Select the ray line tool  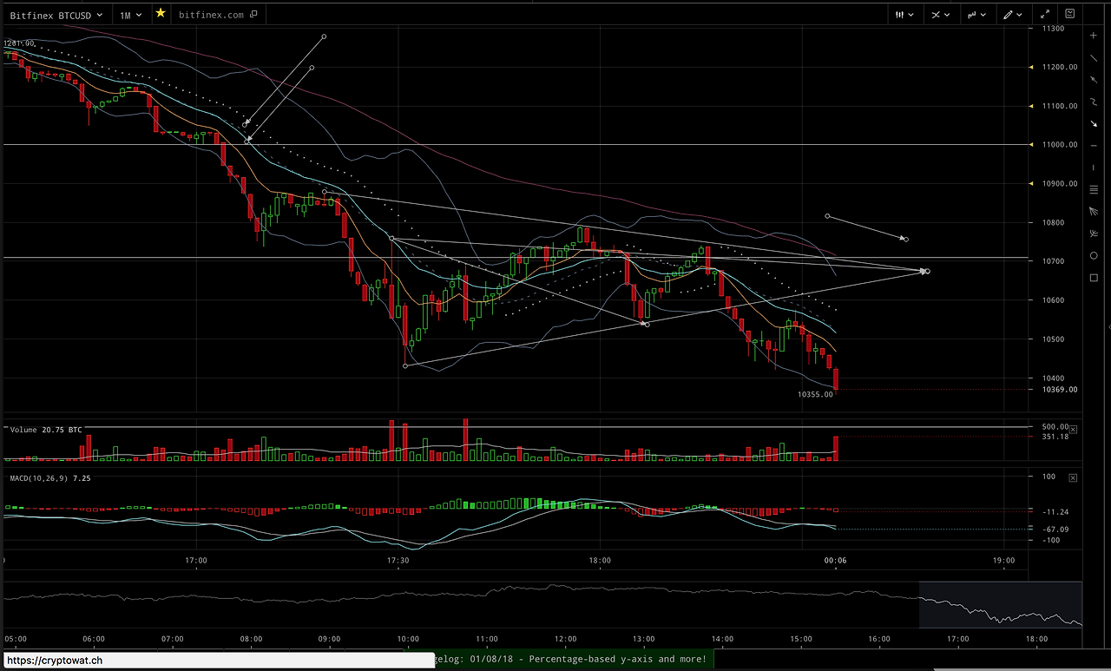1094,80
